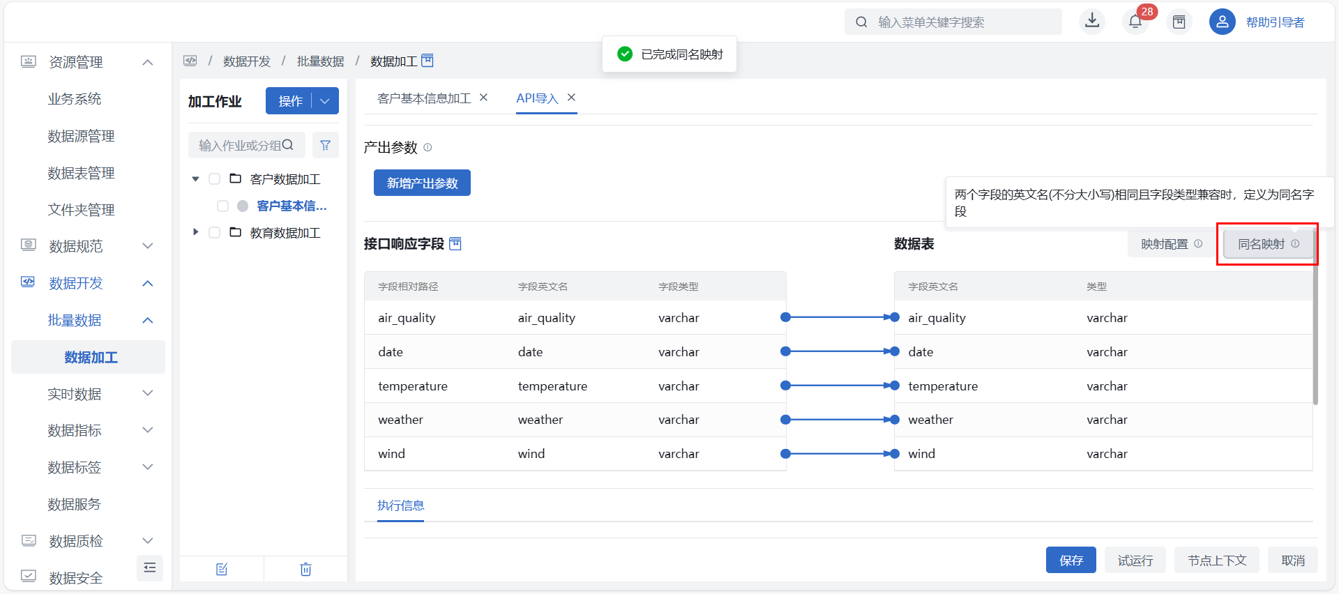Expand the 教育数据加工 tree node
Screen dimensions: 1339x594
[x=196, y=232]
